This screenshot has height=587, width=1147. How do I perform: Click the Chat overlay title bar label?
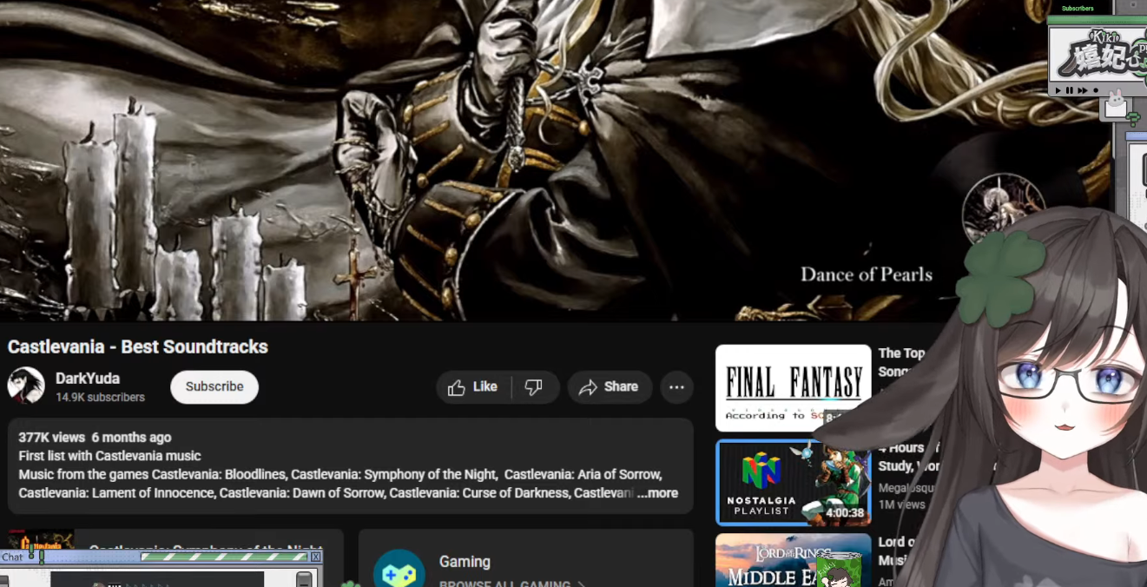(x=12, y=557)
